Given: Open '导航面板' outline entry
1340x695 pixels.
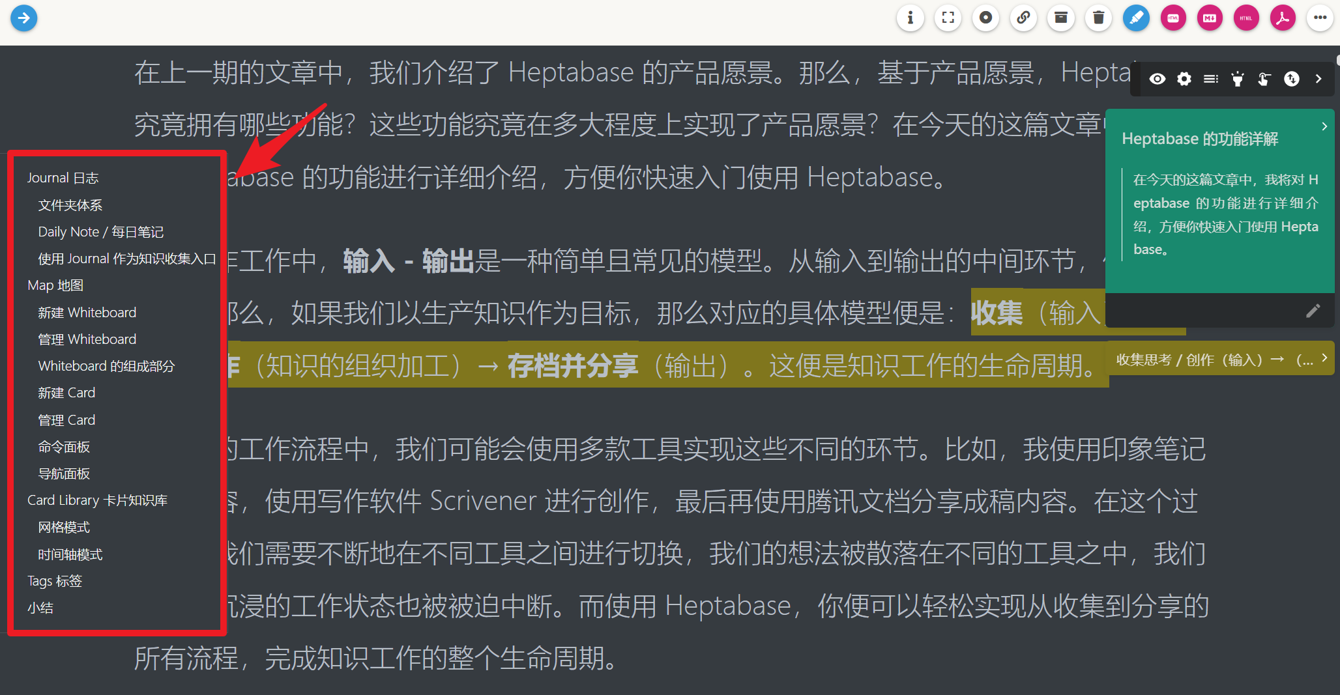Looking at the screenshot, I should point(64,474).
